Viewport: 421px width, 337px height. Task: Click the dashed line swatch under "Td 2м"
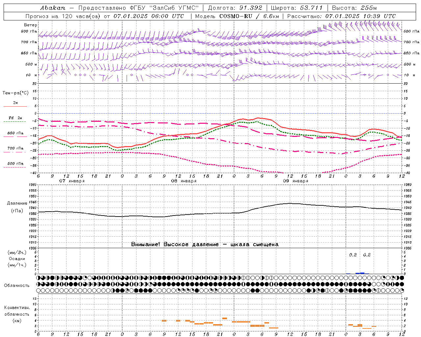coord(15,122)
